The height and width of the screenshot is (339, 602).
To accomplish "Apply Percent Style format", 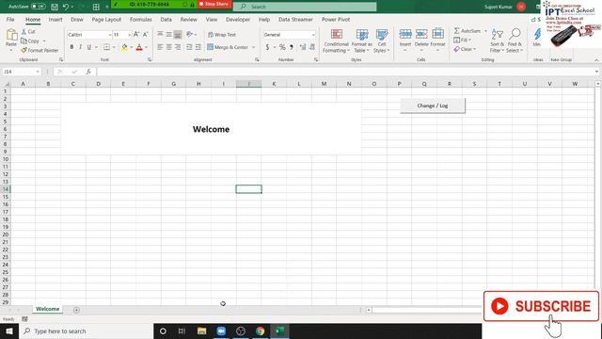I will click(282, 47).
